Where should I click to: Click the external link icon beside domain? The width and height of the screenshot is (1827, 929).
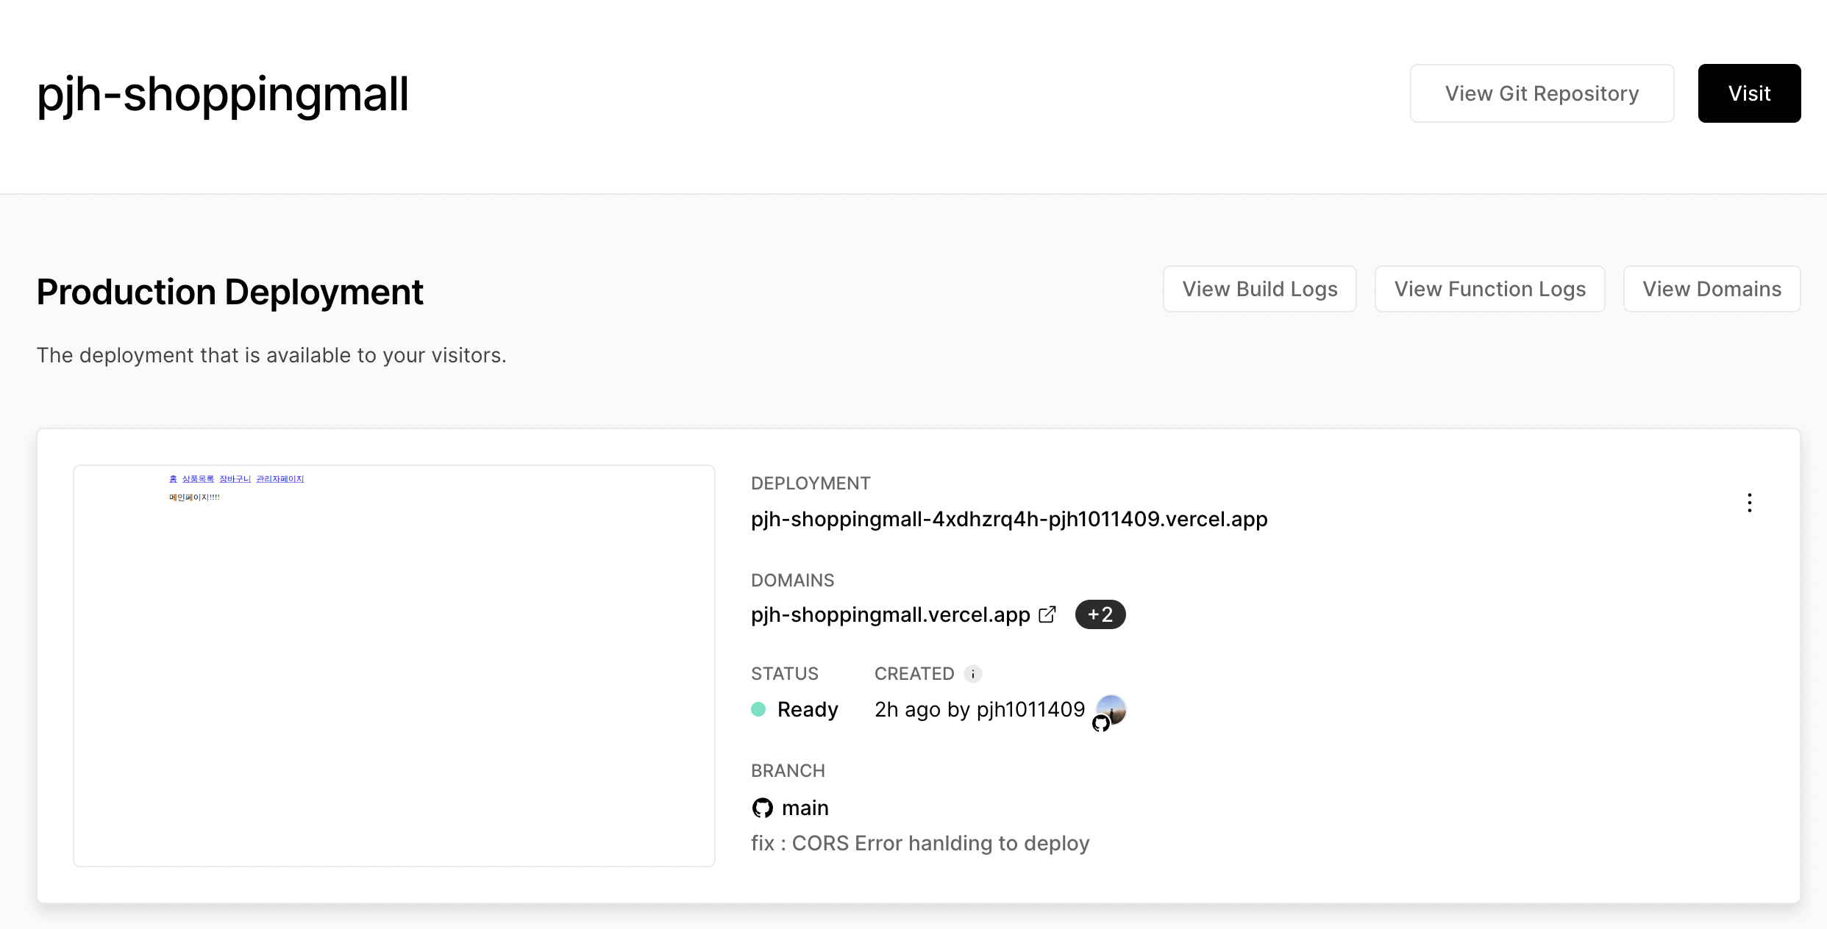[1047, 614]
